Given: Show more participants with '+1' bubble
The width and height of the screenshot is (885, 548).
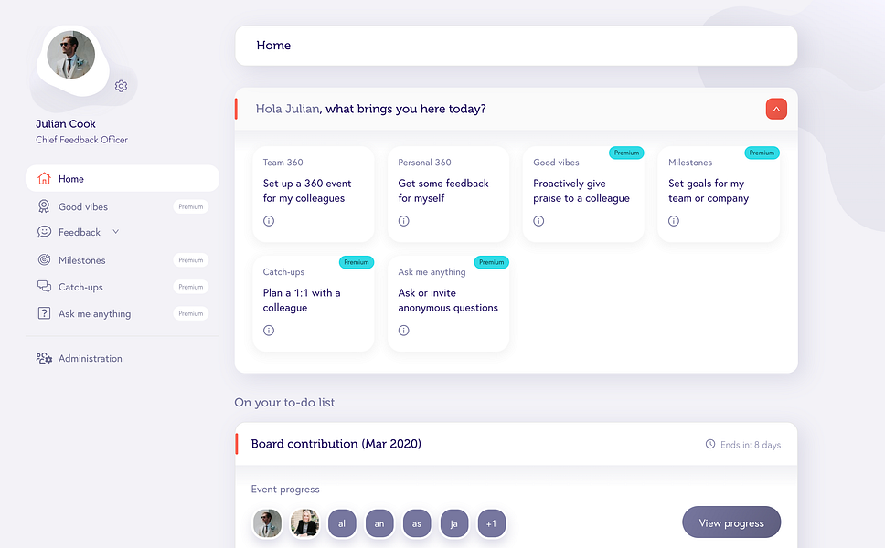Looking at the screenshot, I should [492, 523].
